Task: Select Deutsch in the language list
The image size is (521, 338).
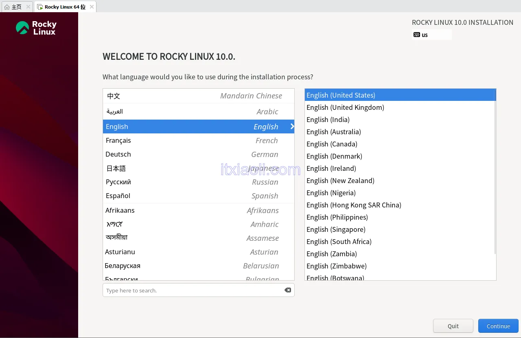Action: 199,154
